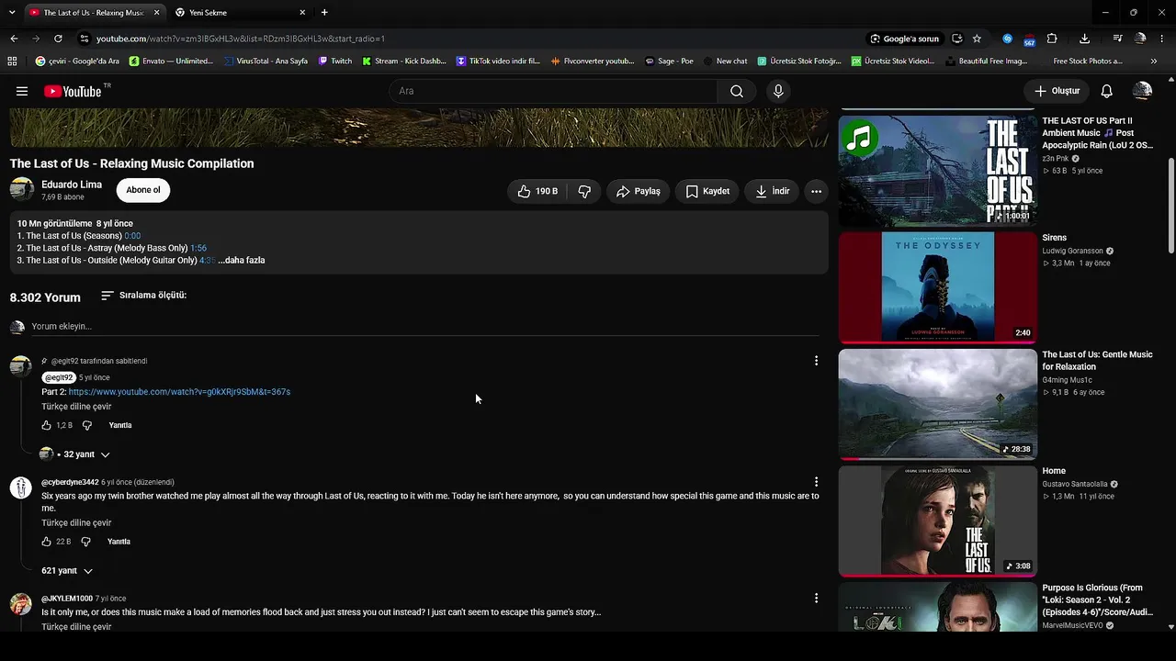Like the pinned @eglt92 comment
Image resolution: width=1176 pixels, height=661 pixels.
point(47,425)
